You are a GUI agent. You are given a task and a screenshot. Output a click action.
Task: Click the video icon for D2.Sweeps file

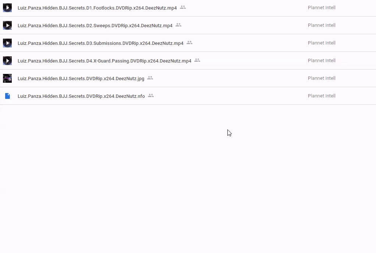point(7,25)
